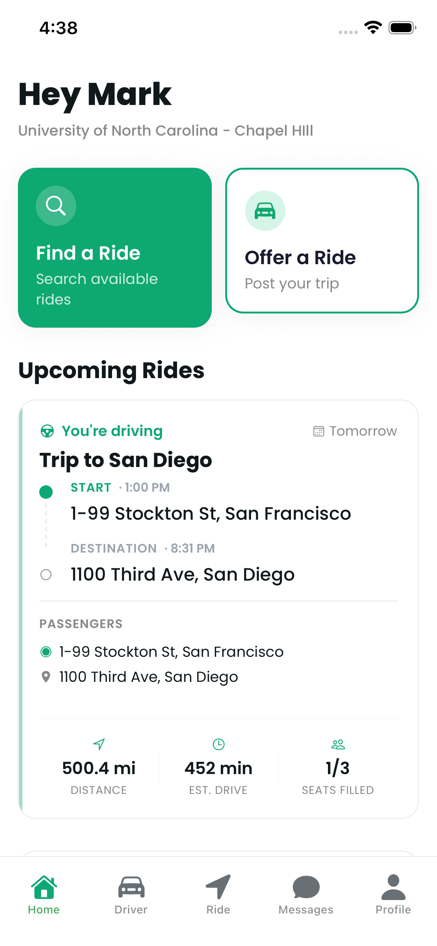Tap the green car icon
The height and width of the screenshot is (946, 437).
[x=265, y=211]
